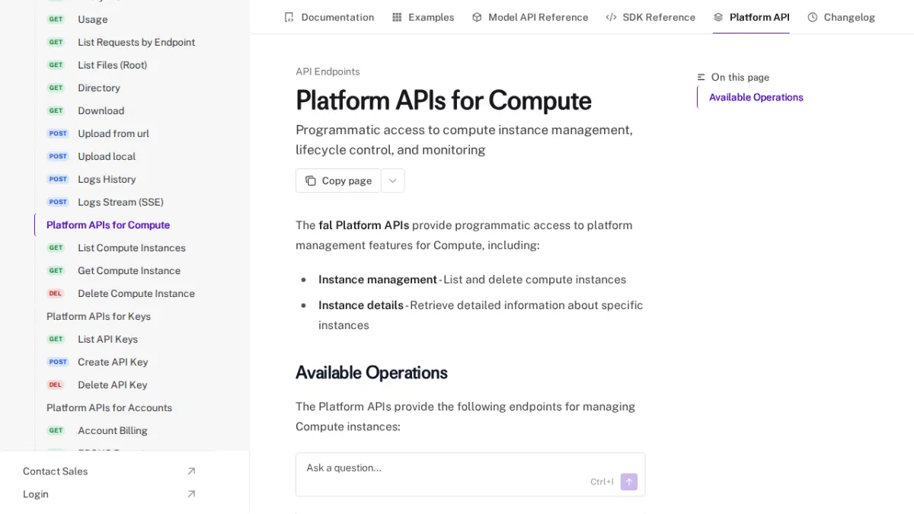Click the API Endpoints breadcrumb text
The image size is (914, 514).
coord(328,72)
